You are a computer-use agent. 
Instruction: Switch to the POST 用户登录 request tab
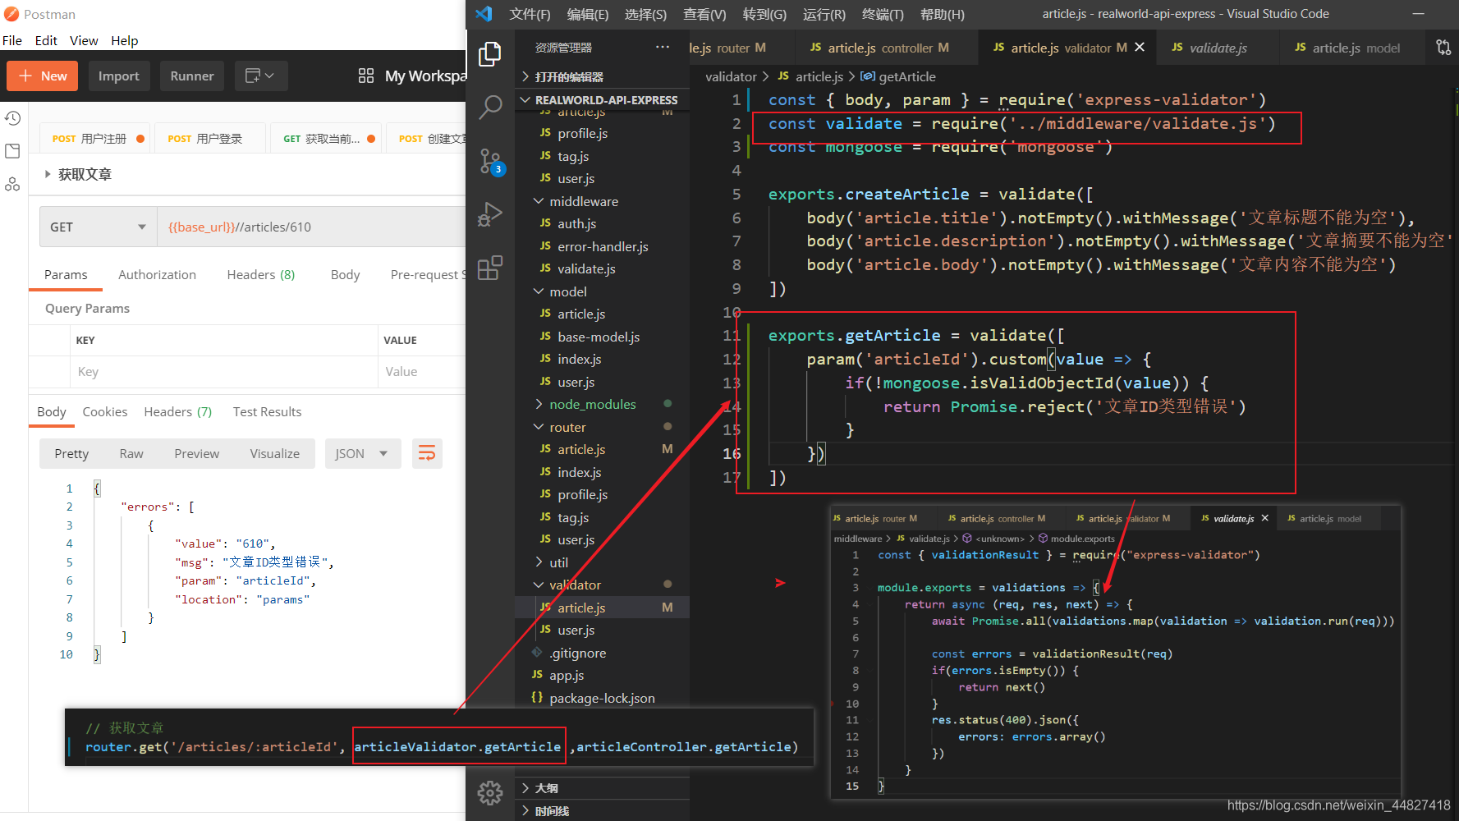pos(211,139)
